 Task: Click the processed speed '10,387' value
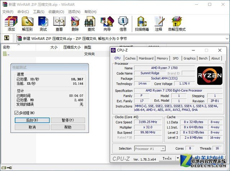(77, 79)
